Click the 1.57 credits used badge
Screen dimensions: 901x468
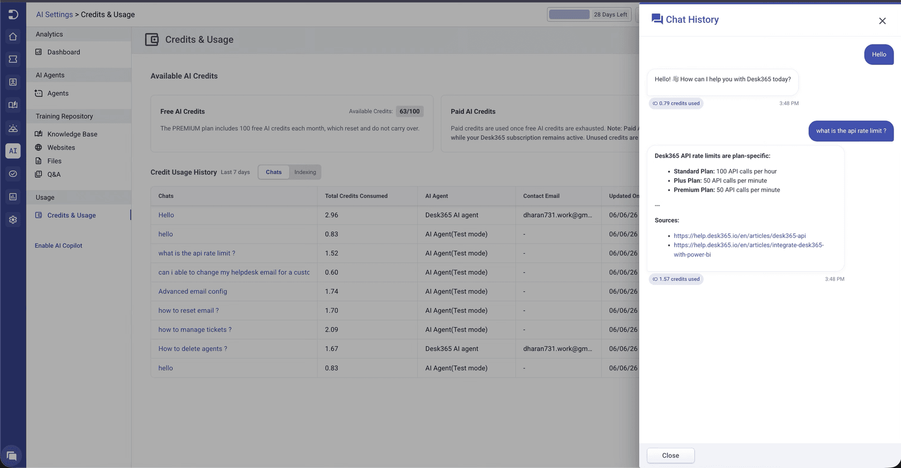click(676, 279)
